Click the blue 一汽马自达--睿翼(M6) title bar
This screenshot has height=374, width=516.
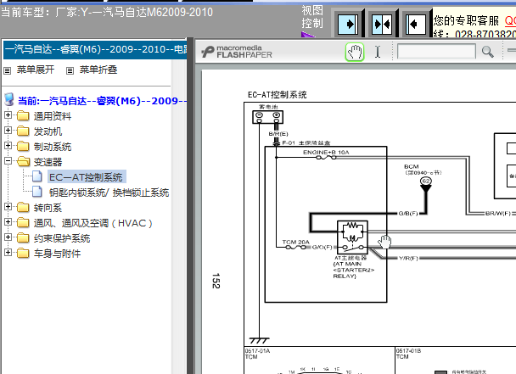(95, 50)
